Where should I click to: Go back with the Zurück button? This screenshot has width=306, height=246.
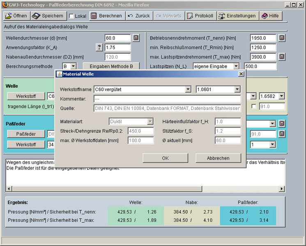pyautogui.click(x=138, y=16)
